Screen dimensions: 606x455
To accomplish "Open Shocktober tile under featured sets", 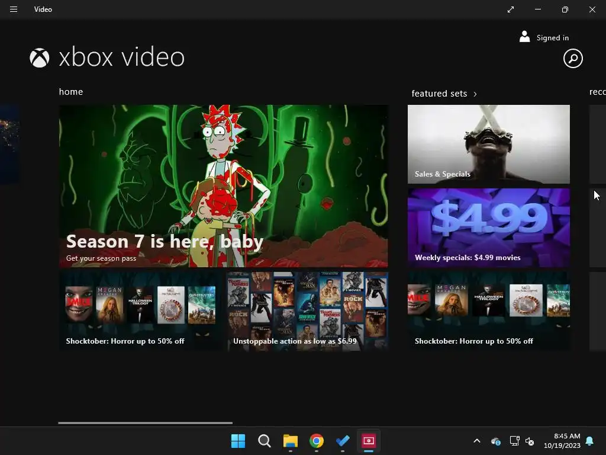I will (x=488, y=312).
